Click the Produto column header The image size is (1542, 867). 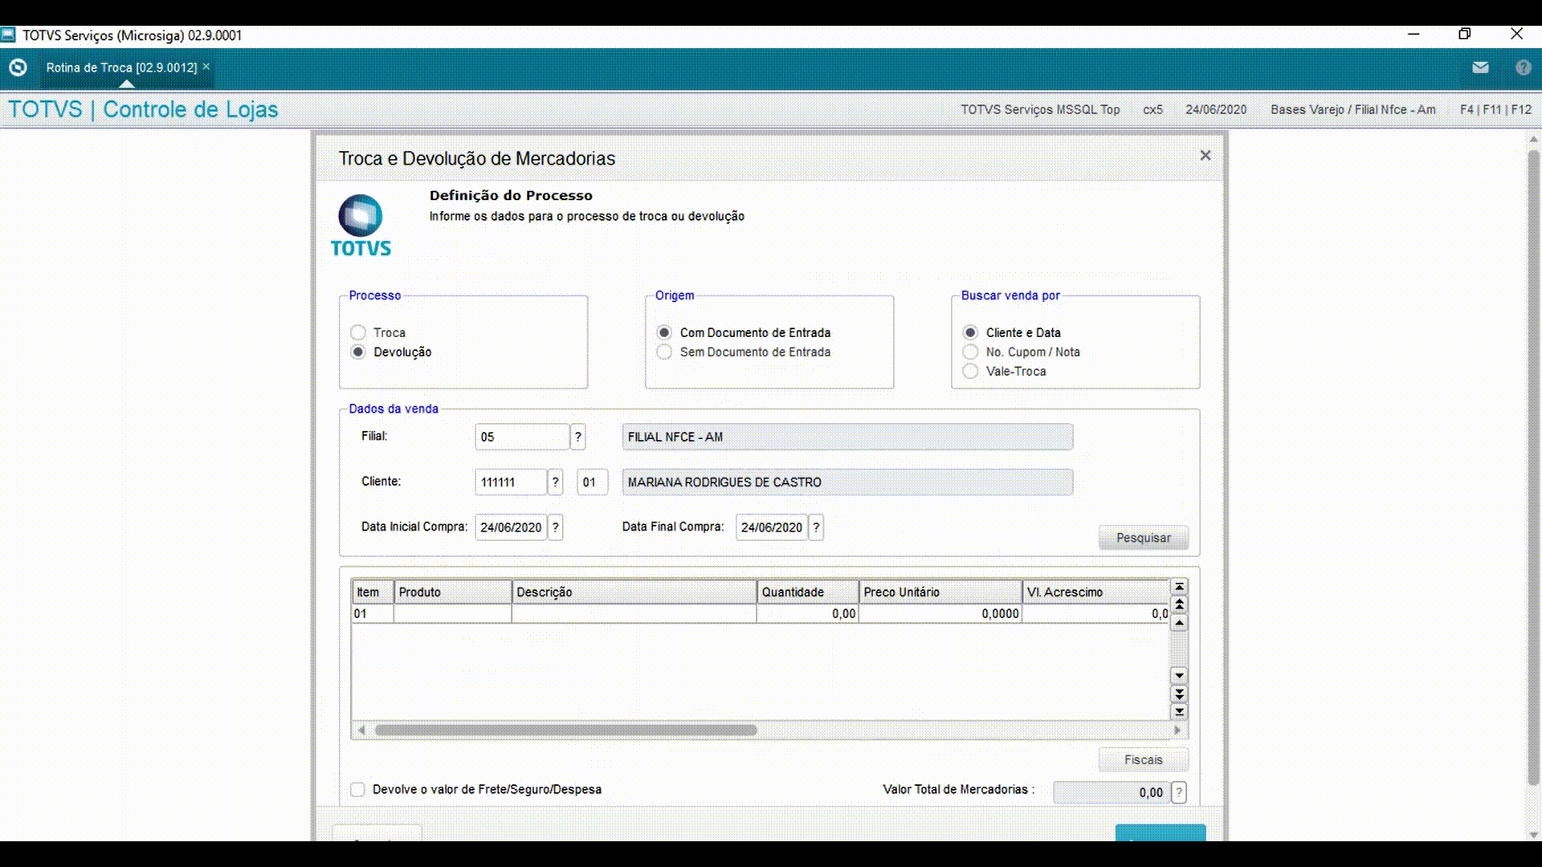[453, 592]
